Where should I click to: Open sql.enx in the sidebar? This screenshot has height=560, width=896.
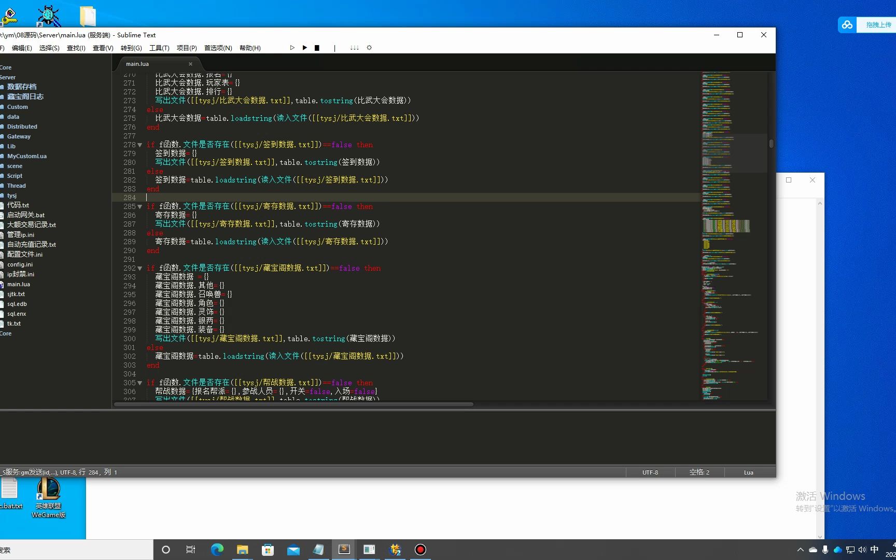(x=17, y=314)
